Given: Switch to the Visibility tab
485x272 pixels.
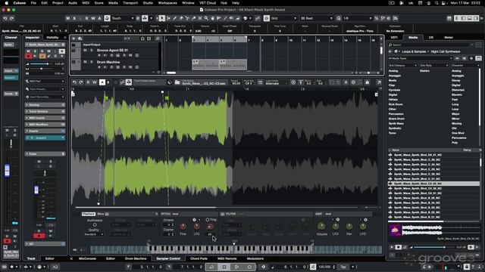Looking at the screenshot, I should 52,38.
